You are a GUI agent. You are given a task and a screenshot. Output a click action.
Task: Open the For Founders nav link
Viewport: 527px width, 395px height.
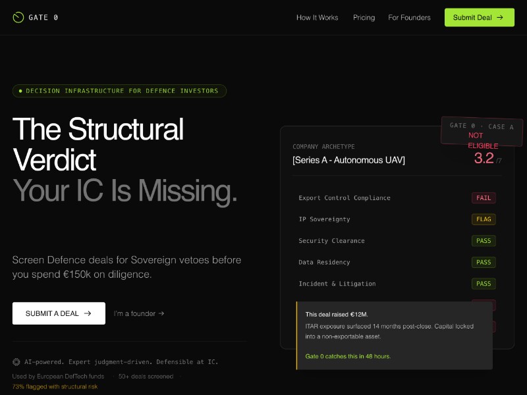[x=409, y=18]
